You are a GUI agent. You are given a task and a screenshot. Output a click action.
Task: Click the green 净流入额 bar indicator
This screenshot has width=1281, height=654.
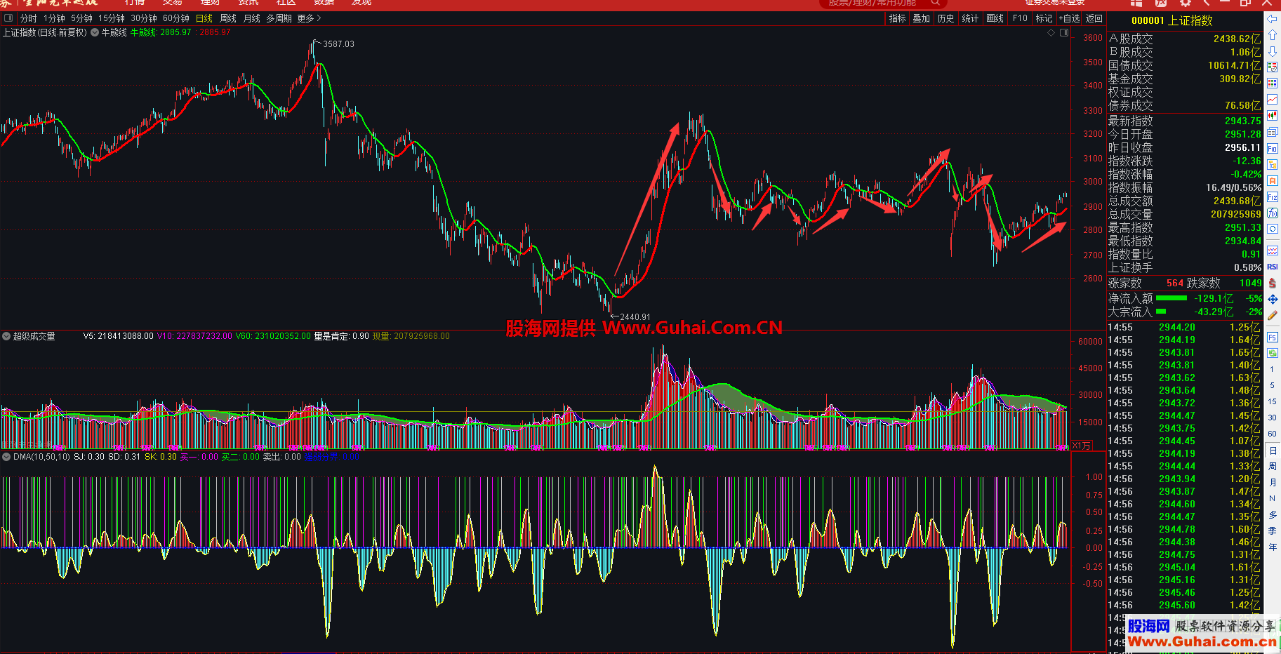(1171, 298)
